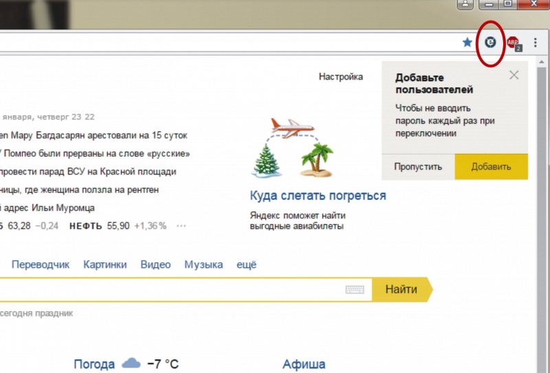Open news headline mentioning 'Помпео'

(x=95, y=154)
